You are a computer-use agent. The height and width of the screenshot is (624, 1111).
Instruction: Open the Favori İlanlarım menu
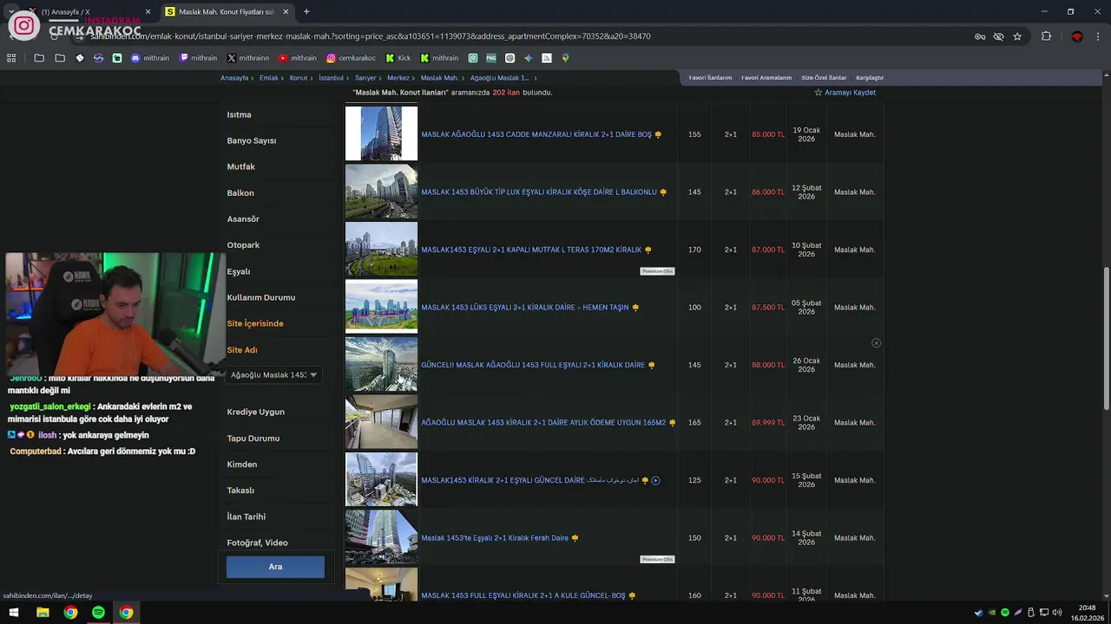point(710,78)
